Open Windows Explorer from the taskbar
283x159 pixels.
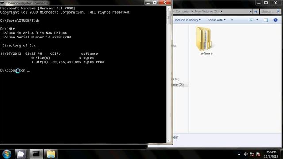click(51, 154)
